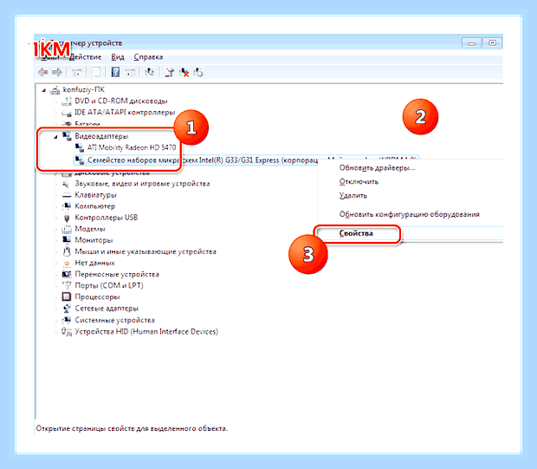Select the Переносные устройства category

[x=117, y=274]
